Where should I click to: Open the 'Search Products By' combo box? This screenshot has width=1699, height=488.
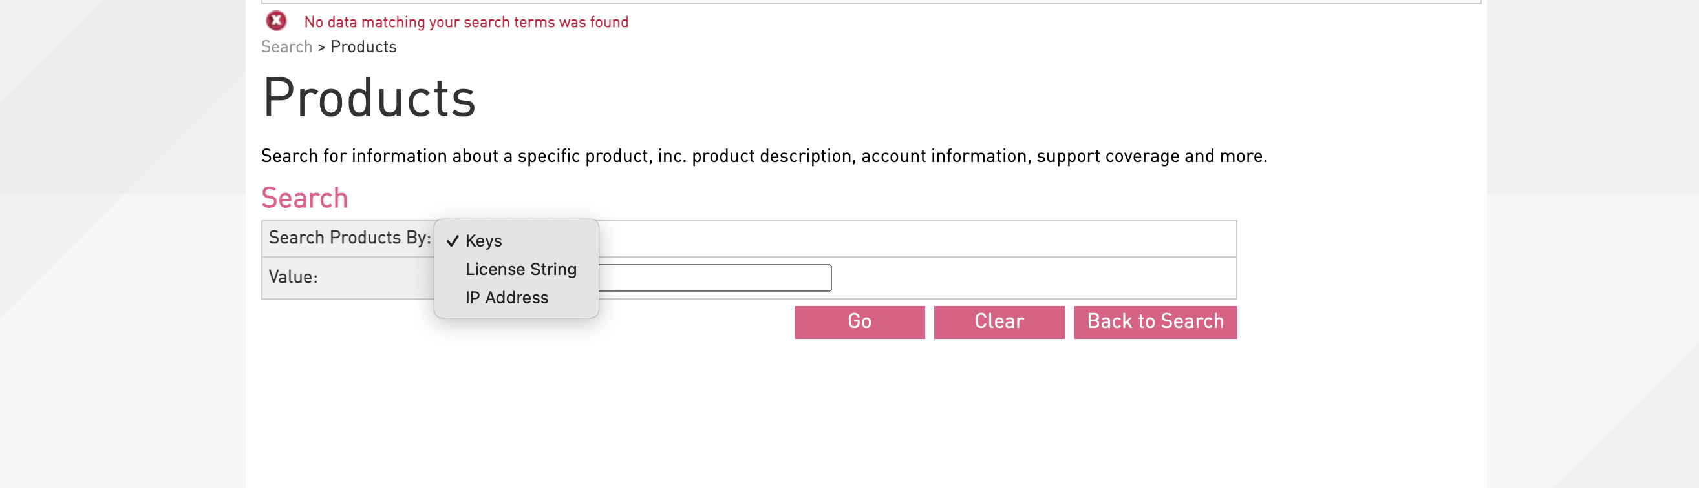pyautogui.click(x=484, y=240)
